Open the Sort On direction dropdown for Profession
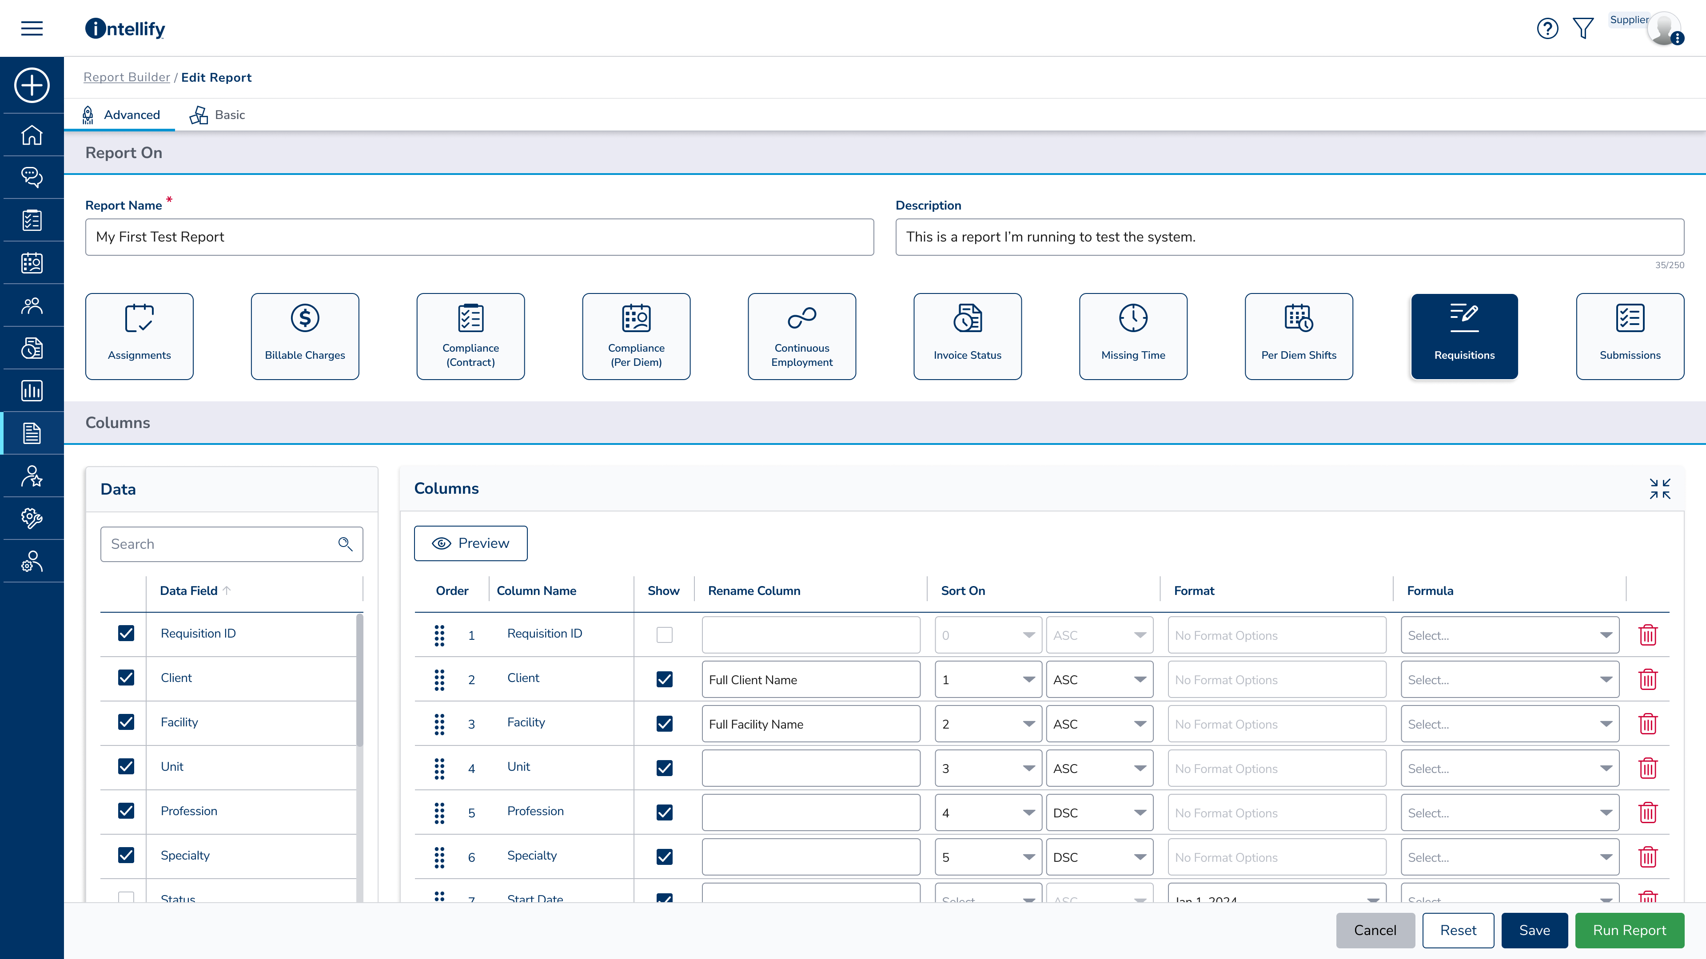Image resolution: width=1706 pixels, height=959 pixels. 1099,812
